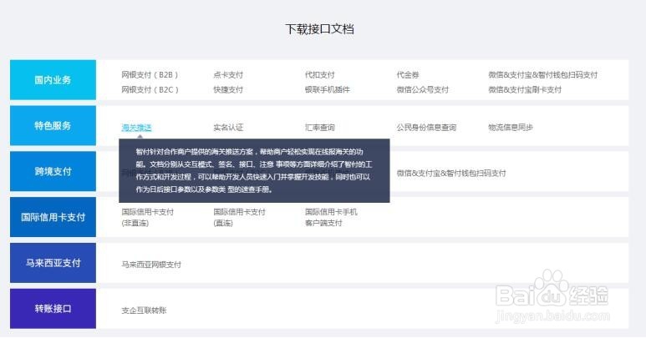Image resolution: width=646 pixels, height=338 pixels.
Task: Open the 马来西亚网银支付 document link
Action: tap(151, 265)
